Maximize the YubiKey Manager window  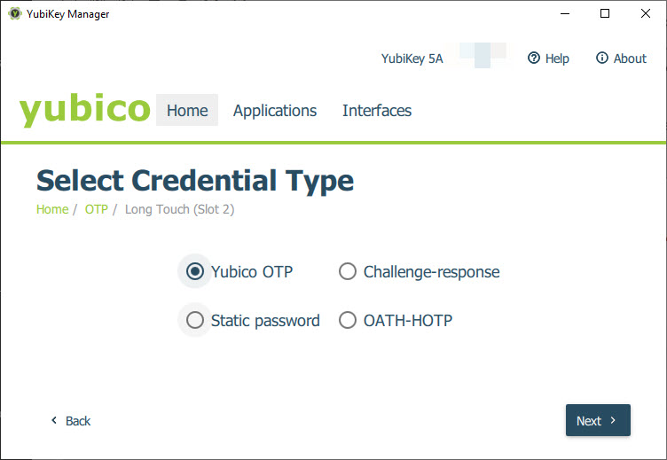click(x=605, y=13)
